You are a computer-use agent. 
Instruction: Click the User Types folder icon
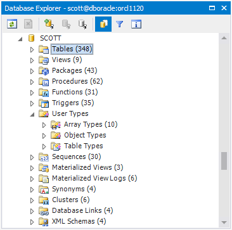point(44,114)
